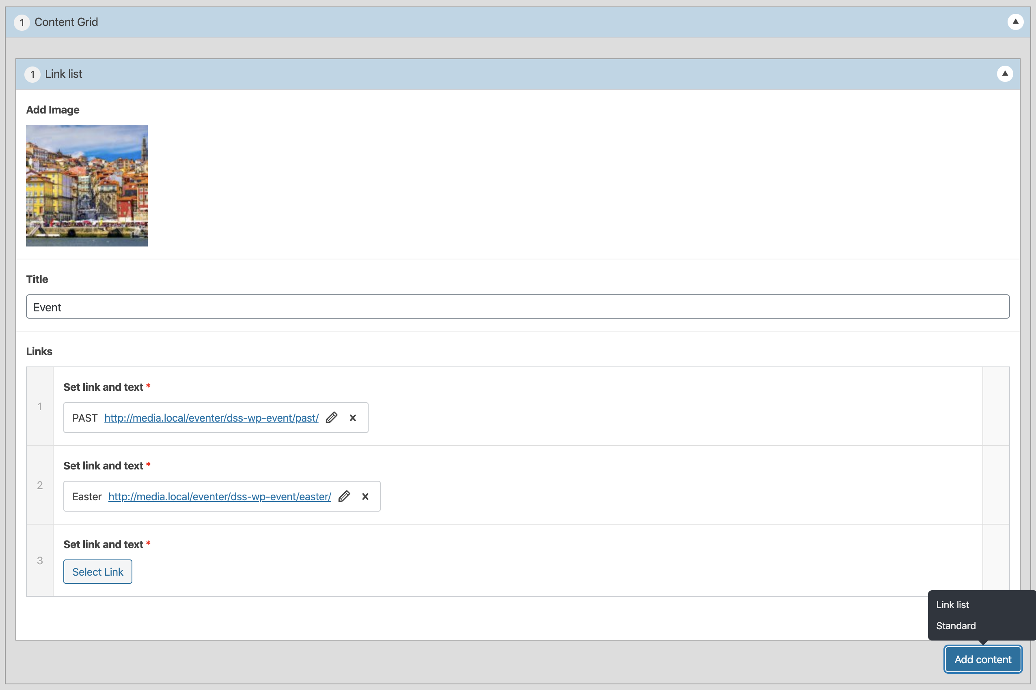Select link row number 1 handle
Screen dimensions: 1036x690
40,406
